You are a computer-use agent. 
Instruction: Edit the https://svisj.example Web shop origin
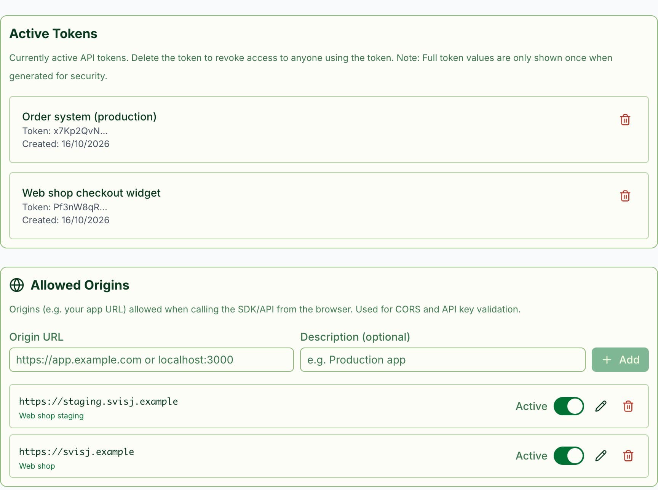(601, 456)
